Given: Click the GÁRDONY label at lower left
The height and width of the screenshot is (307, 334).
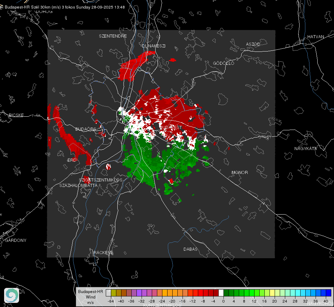Looking at the screenshot, I should 16,240.
